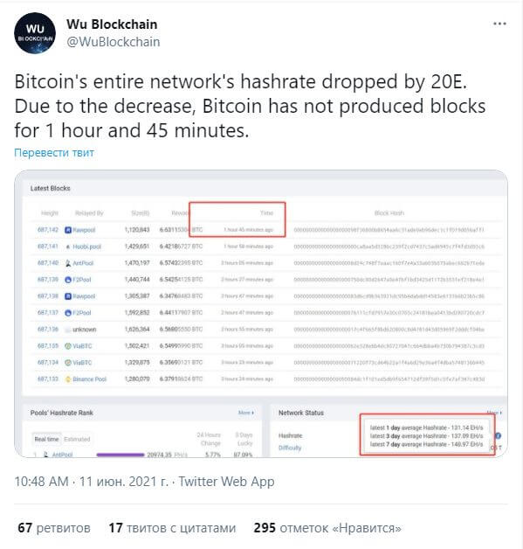
Task: Click the ViaBTC icon for block 687,135
Action: click(x=68, y=346)
